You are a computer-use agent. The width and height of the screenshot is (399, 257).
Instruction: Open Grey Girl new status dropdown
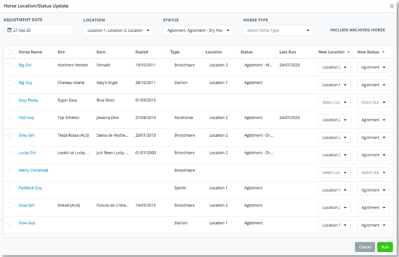click(373, 138)
